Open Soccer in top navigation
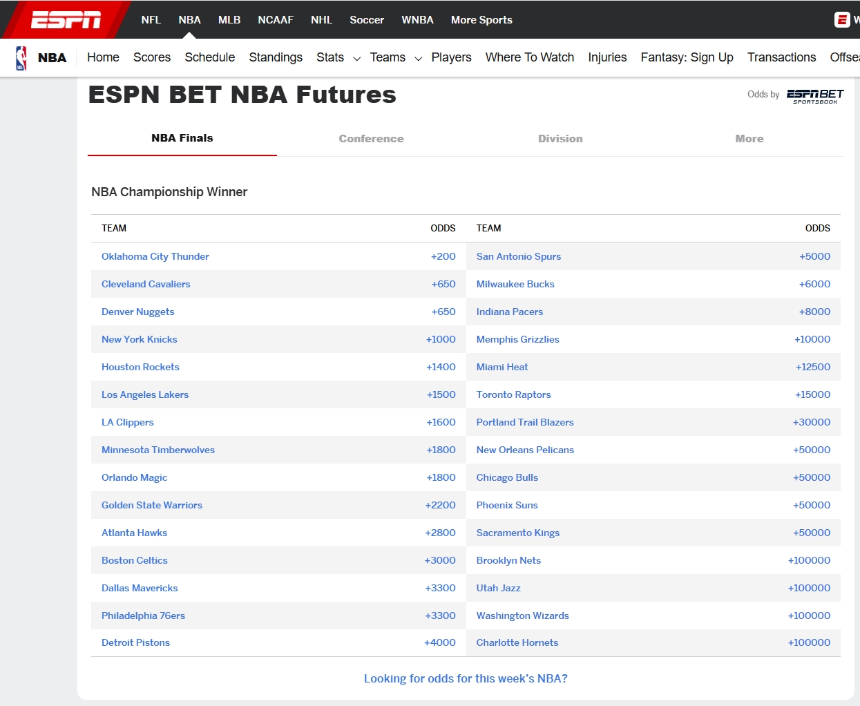The height and width of the screenshot is (706, 860). (x=367, y=20)
